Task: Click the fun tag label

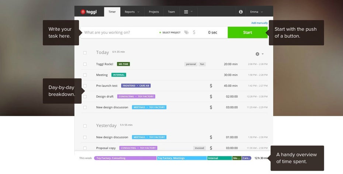Action: [202, 64]
